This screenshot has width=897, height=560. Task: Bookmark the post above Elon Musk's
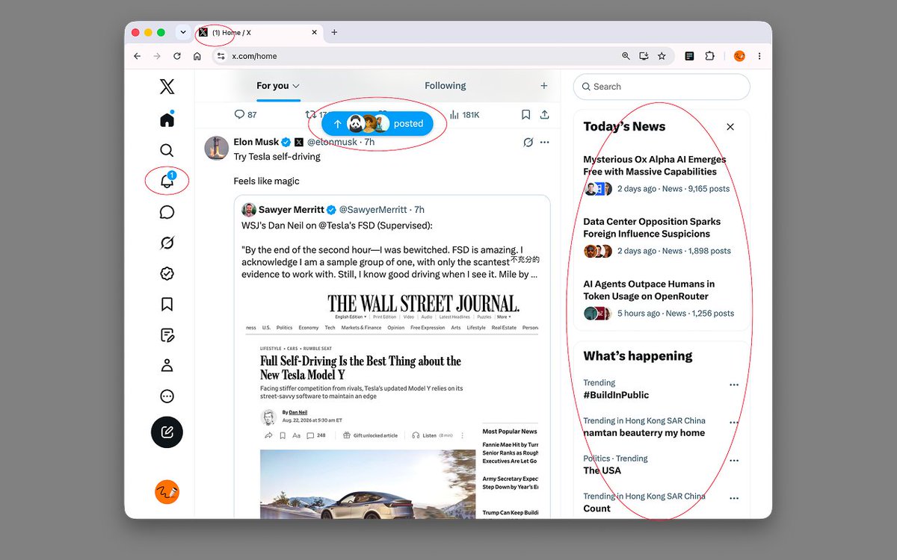(525, 114)
